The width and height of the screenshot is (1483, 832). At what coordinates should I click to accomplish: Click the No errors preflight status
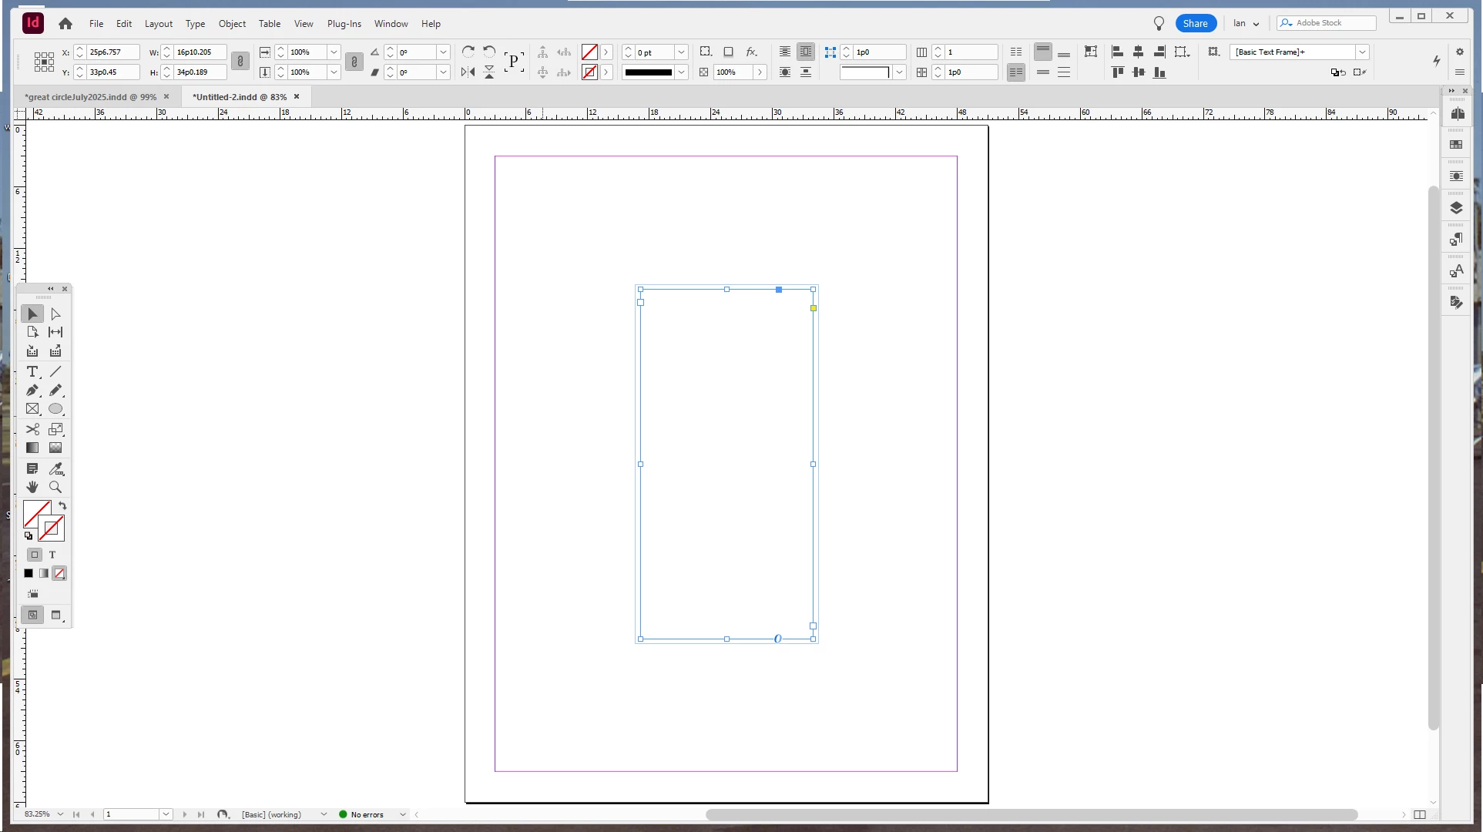pos(367,814)
